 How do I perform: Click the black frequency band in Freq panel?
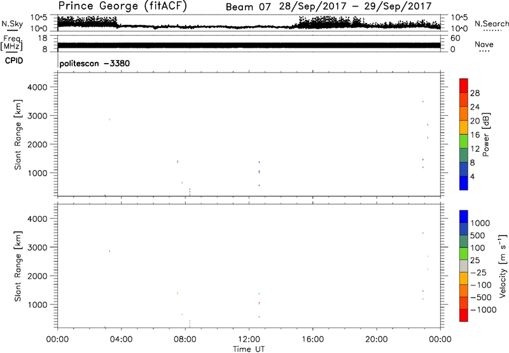pyautogui.click(x=249, y=45)
